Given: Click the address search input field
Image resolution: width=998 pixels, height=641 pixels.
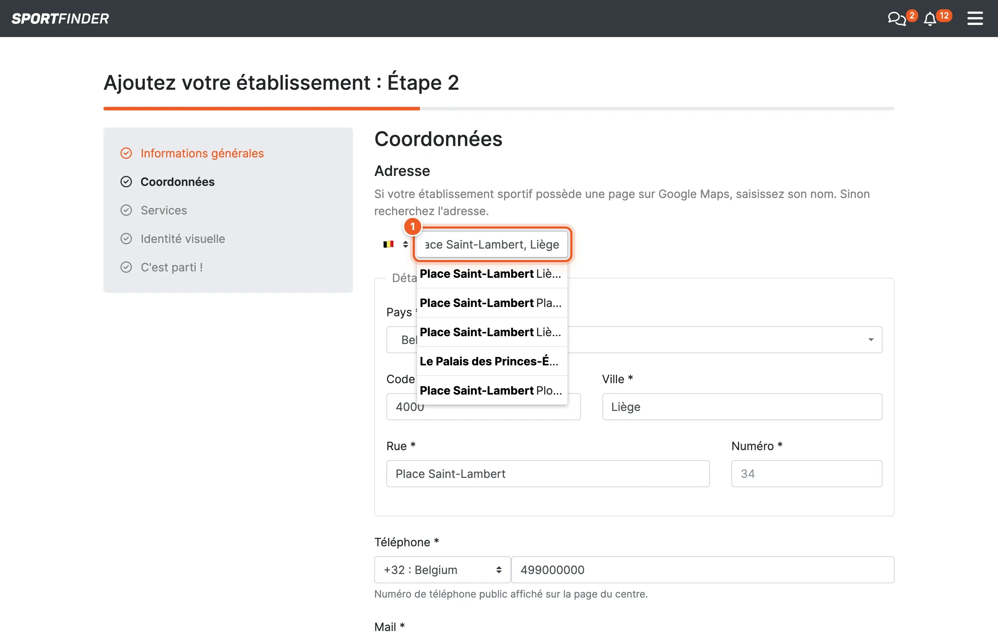Looking at the screenshot, I should pyautogui.click(x=492, y=244).
